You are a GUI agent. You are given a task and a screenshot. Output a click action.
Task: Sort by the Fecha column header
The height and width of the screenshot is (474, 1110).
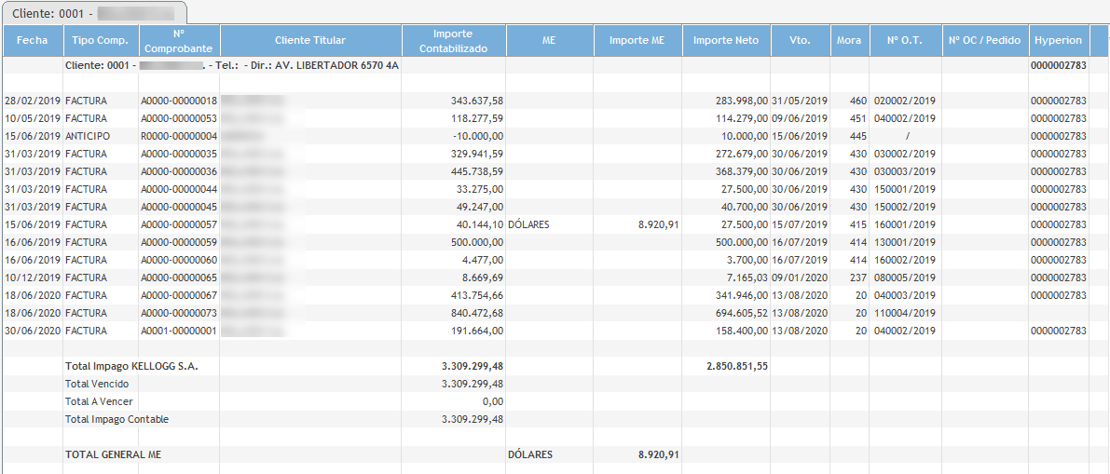point(32,41)
